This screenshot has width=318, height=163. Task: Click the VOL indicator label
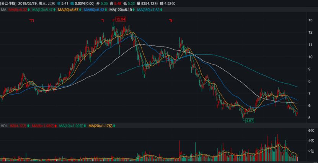point(4,126)
